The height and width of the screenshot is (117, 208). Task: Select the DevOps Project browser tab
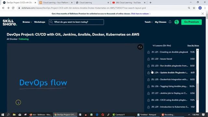coord(19,3)
